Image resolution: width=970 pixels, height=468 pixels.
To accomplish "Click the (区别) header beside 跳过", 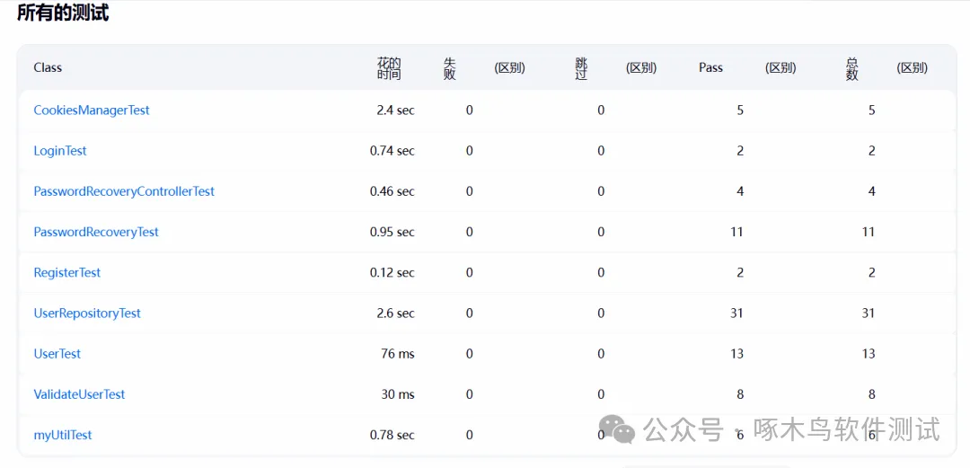I will (641, 68).
